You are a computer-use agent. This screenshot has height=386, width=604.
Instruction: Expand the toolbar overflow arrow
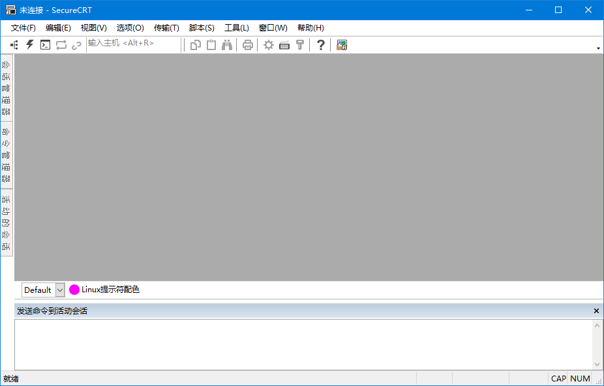pyautogui.click(x=598, y=48)
